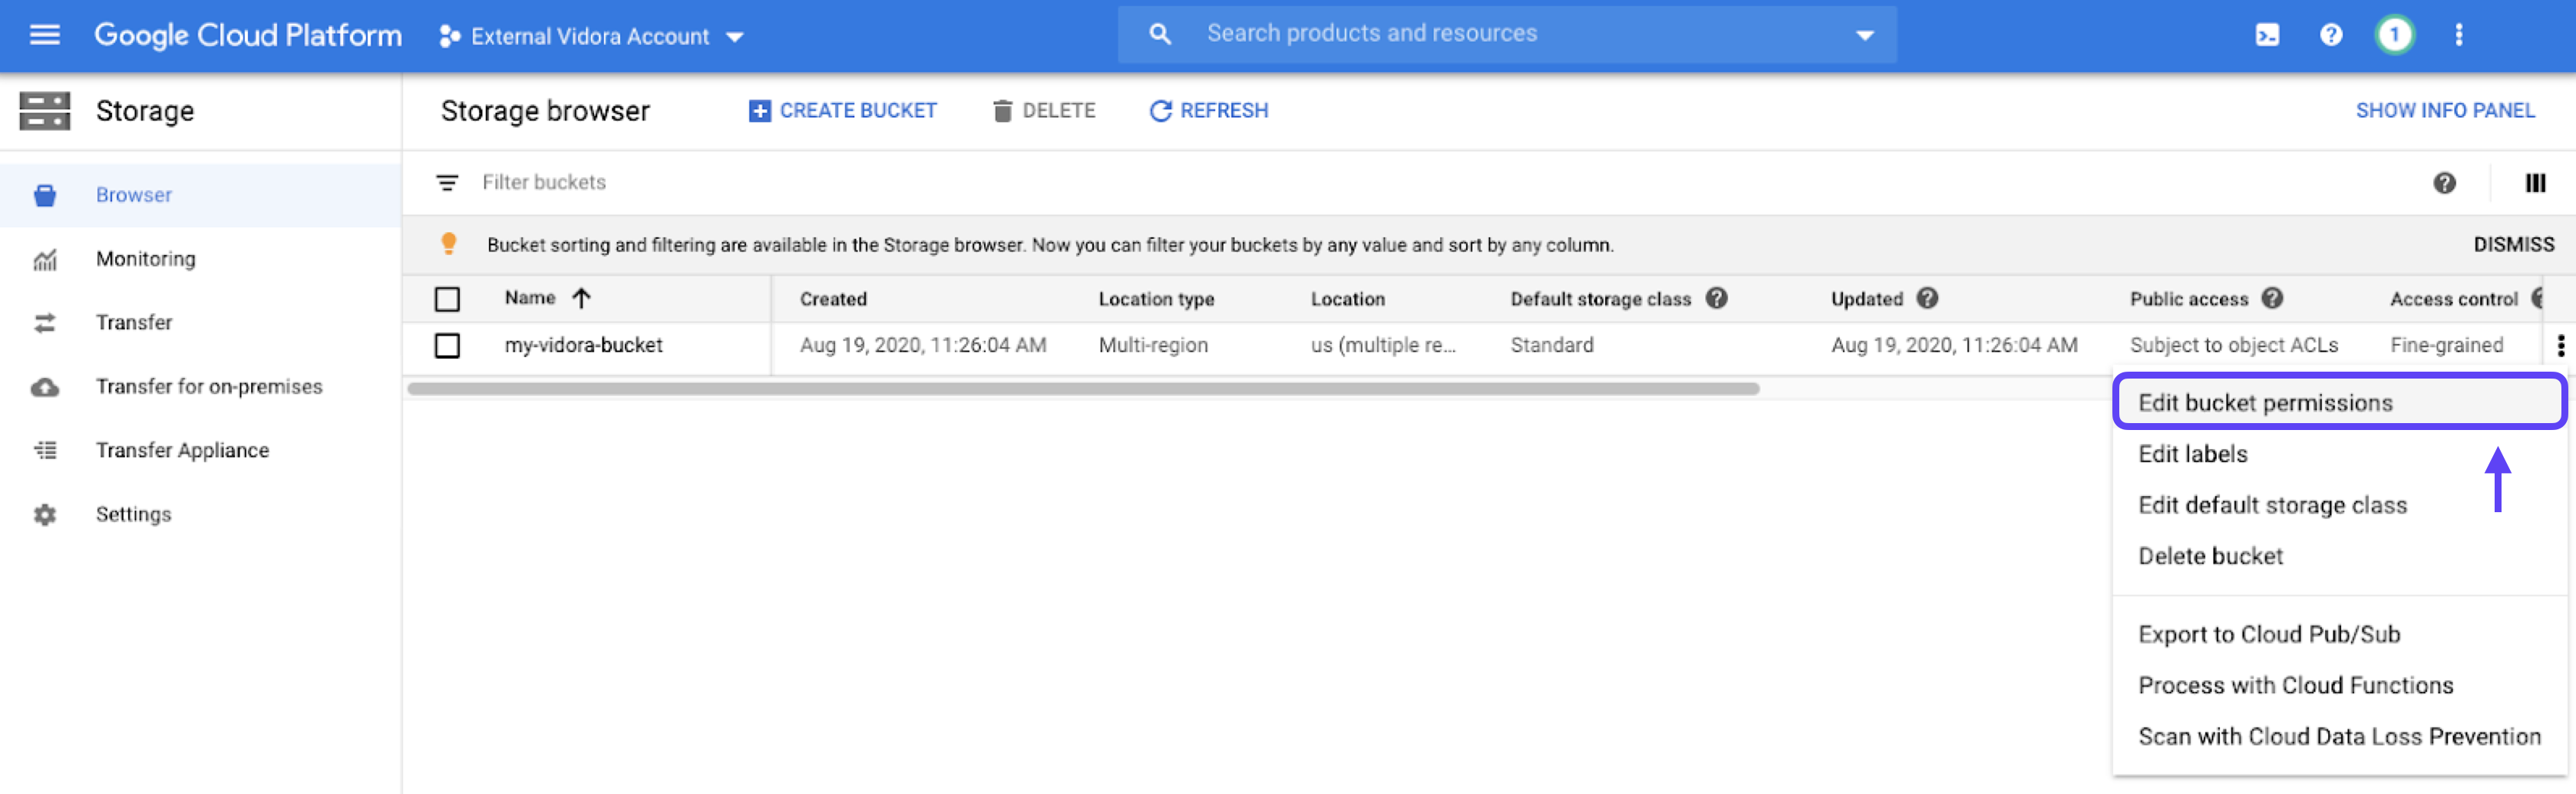Open the hamburger navigation menu

(x=44, y=36)
